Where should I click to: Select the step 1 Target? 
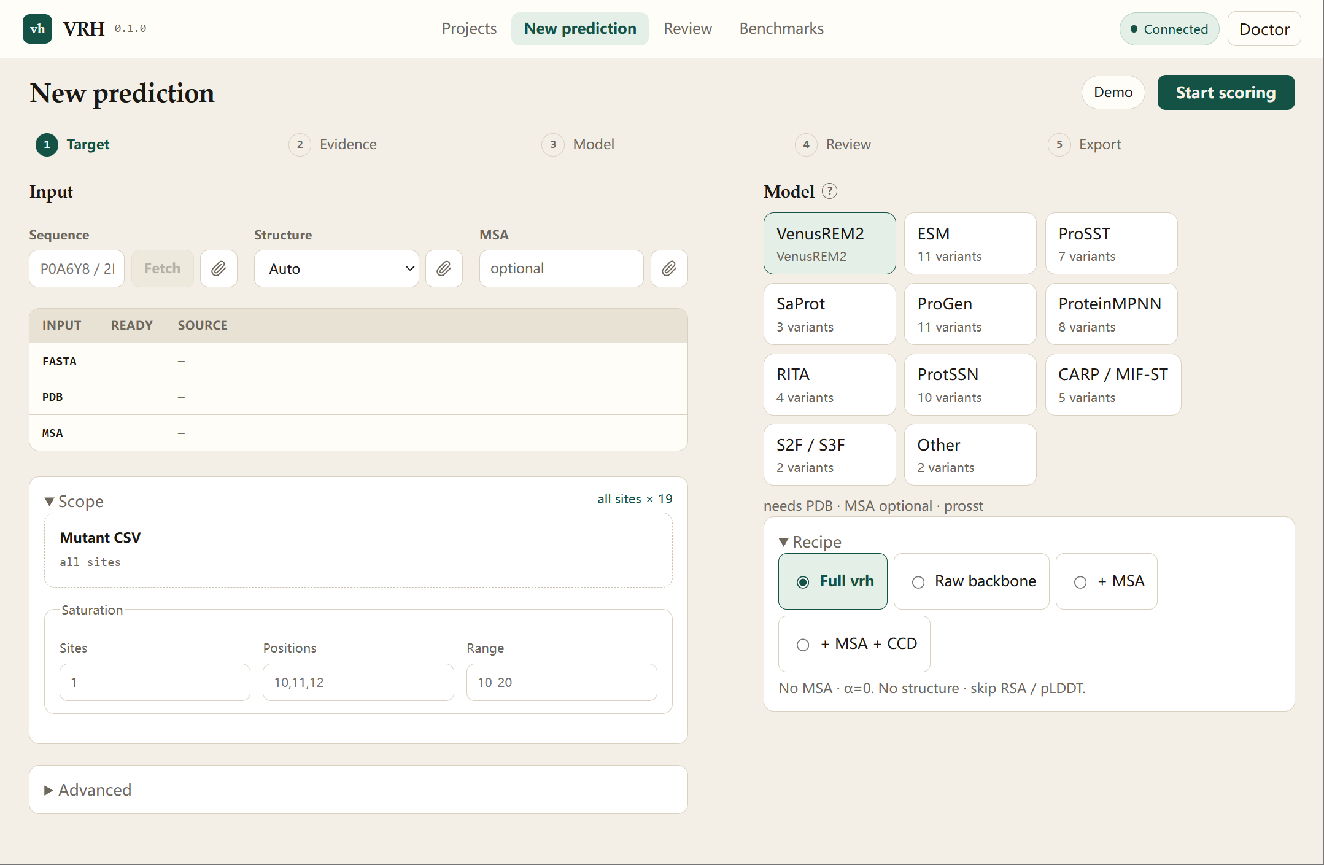point(73,145)
